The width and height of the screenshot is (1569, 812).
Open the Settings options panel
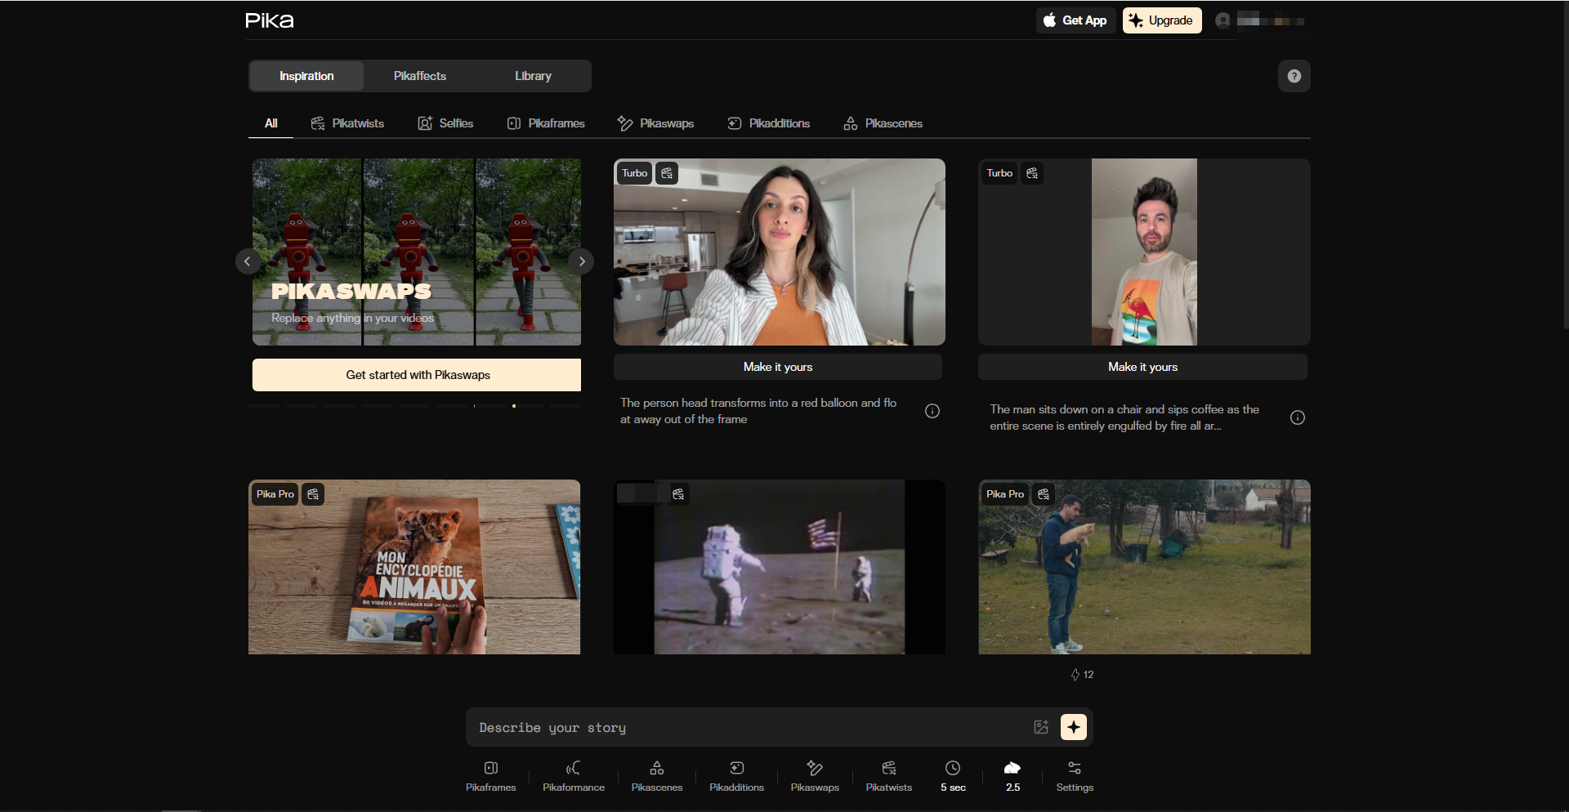pyautogui.click(x=1074, y=775)
